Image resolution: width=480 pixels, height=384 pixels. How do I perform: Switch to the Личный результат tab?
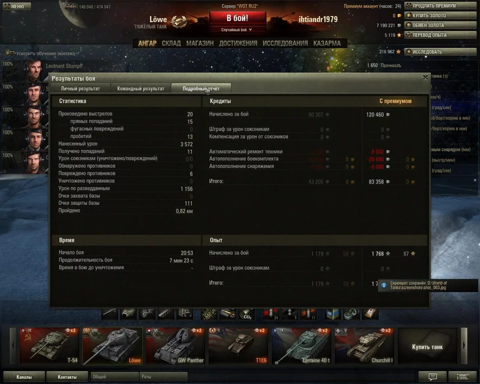(80, 88)
